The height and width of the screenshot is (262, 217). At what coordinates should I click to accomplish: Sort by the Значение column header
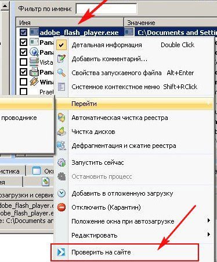171,23
